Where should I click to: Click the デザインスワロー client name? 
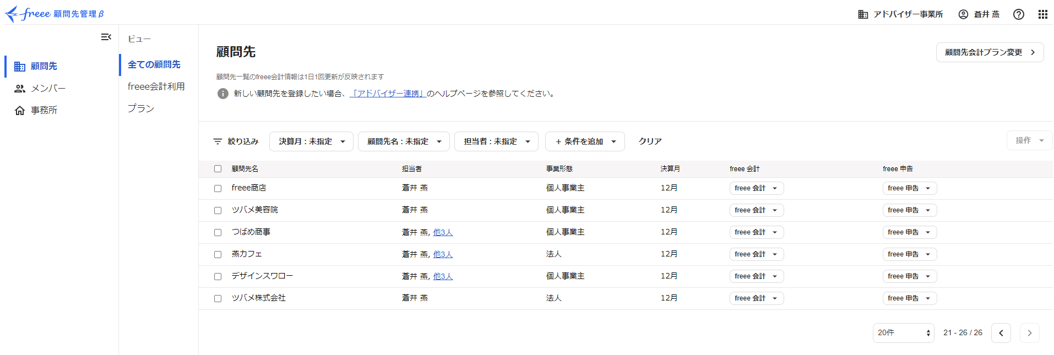pyautogui.click(x=262, y=276)
